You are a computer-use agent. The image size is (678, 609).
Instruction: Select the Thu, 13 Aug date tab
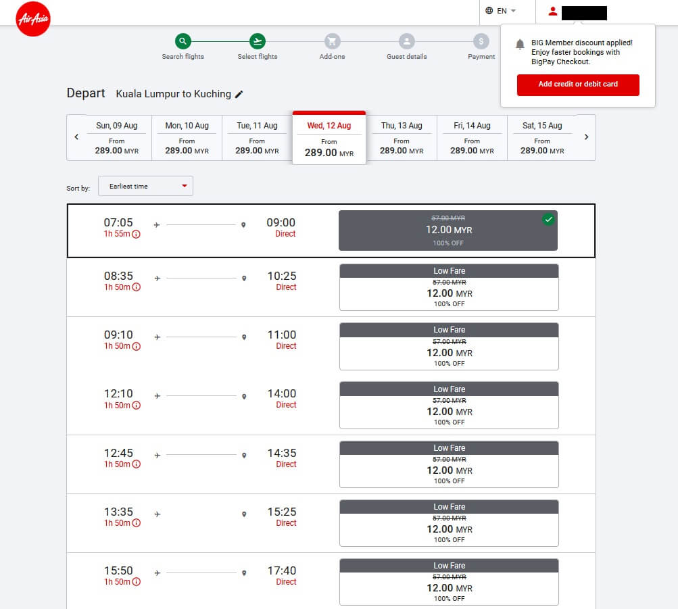402,138
